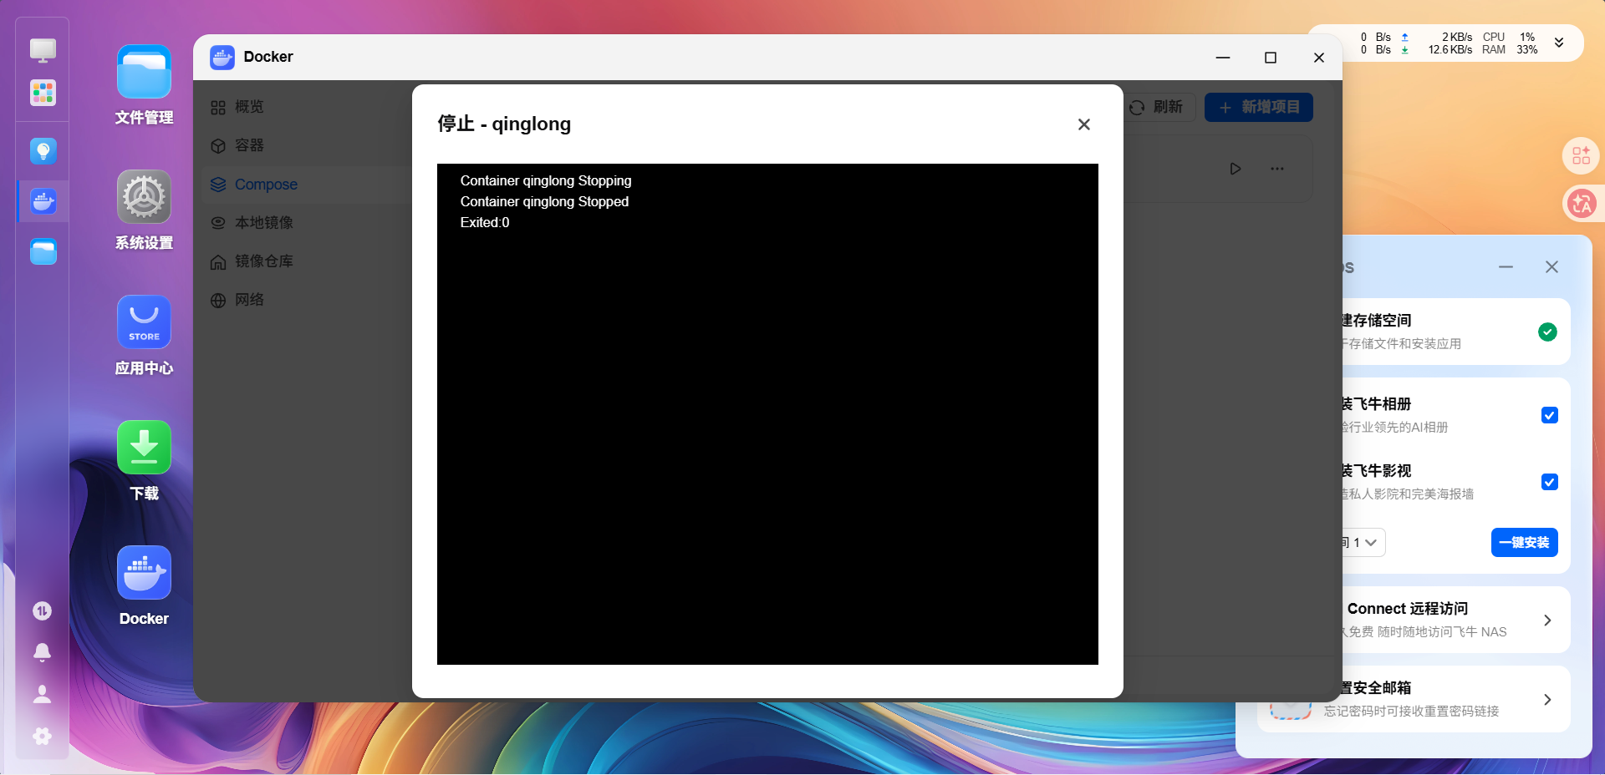
Task: Expand the Connect 远程访问 entry arrow
Action: tap(1547, 621)
